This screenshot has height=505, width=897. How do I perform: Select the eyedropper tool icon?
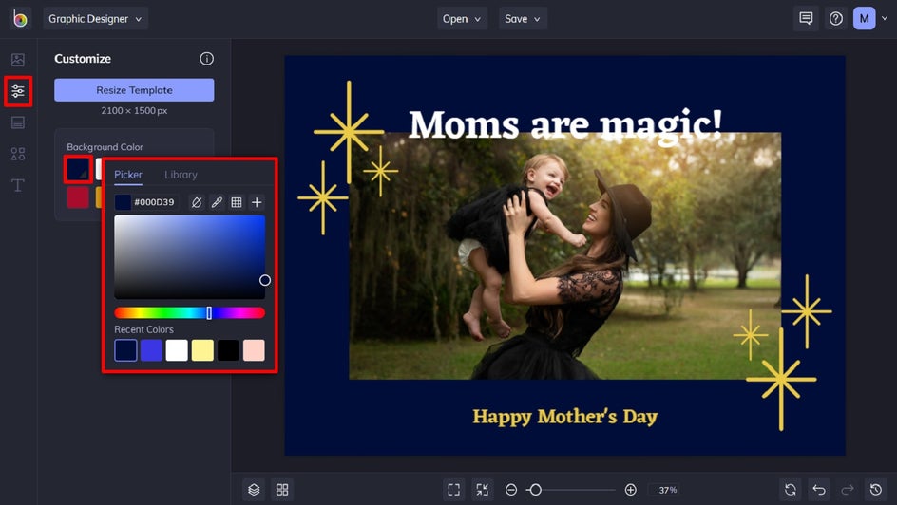point(217,202)
